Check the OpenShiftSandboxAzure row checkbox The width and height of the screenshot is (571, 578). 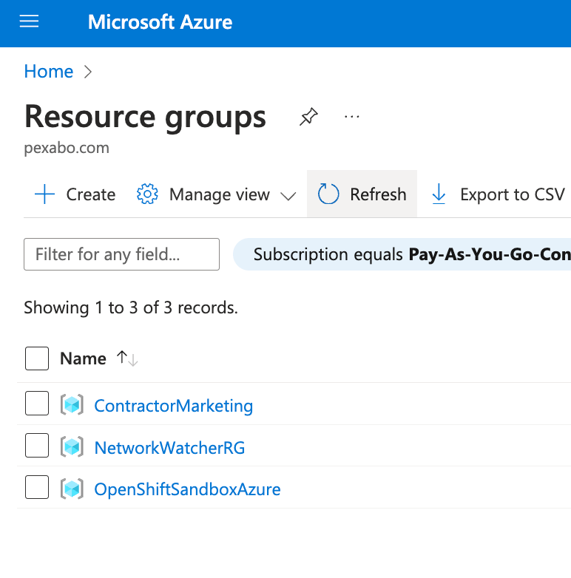click(x=37, y=487)
